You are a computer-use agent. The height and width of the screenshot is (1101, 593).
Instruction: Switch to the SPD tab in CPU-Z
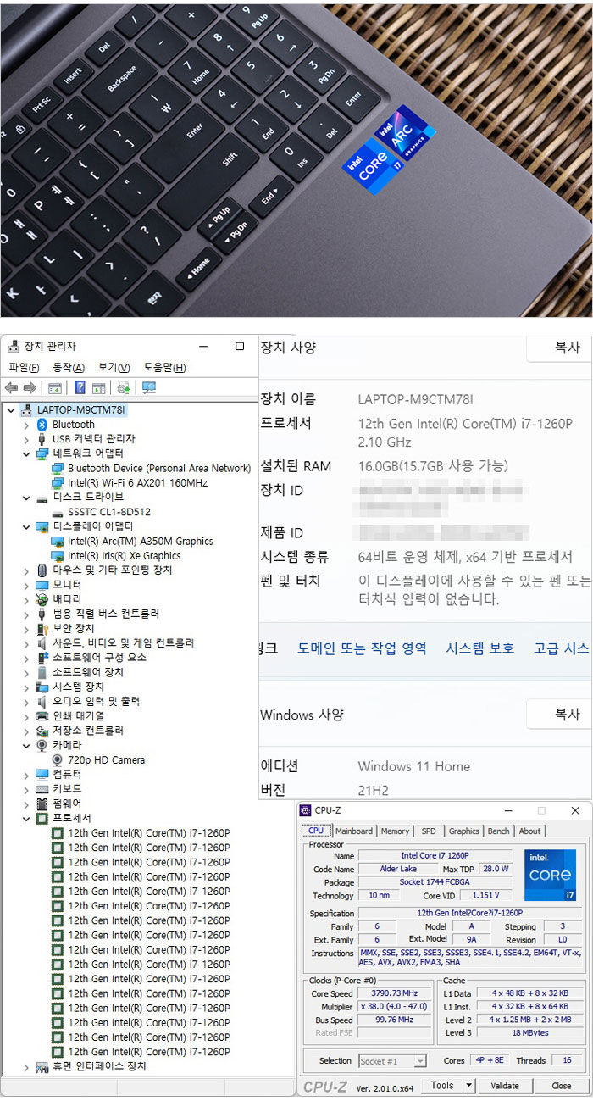coord(429,831)
